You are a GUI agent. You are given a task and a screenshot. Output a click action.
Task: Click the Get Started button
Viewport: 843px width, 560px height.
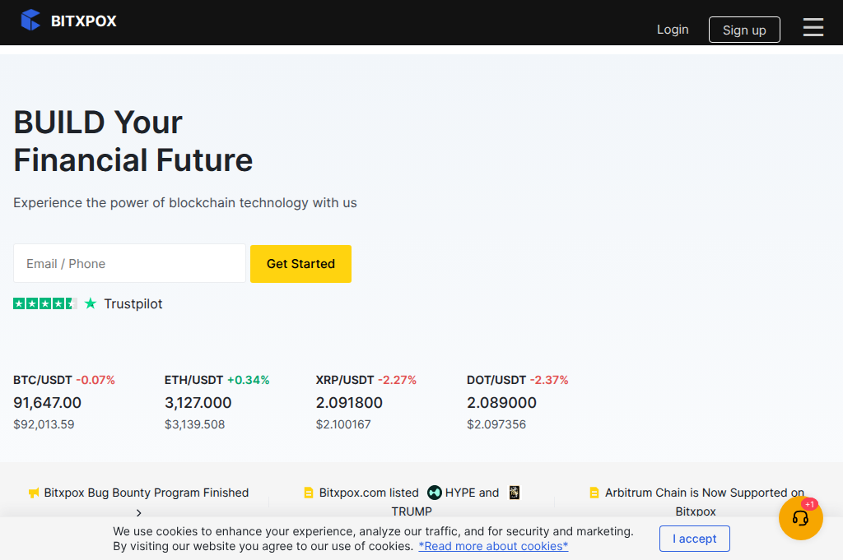pyautogui.click(x=300, y=263)
